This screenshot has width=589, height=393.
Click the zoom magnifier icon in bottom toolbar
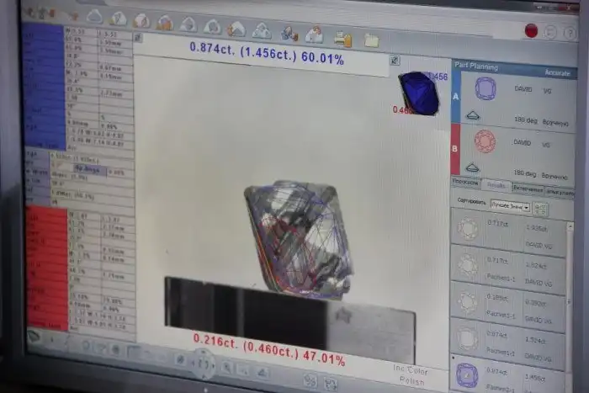[x=226, y=368]
